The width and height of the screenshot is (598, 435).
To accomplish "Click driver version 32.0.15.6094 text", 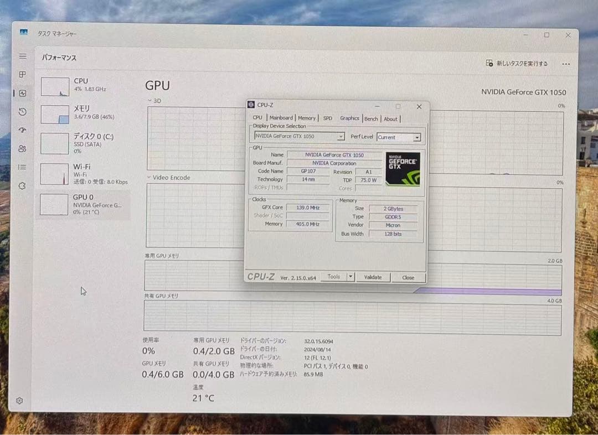I will pyautogui.click(x=318, y=341).
